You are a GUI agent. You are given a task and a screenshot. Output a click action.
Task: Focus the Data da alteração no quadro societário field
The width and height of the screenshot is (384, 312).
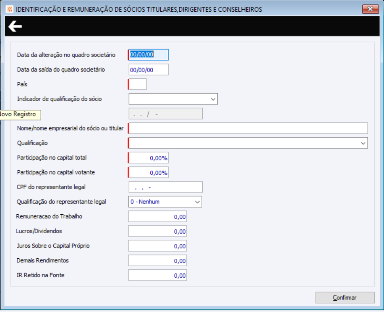click(149, 55)
